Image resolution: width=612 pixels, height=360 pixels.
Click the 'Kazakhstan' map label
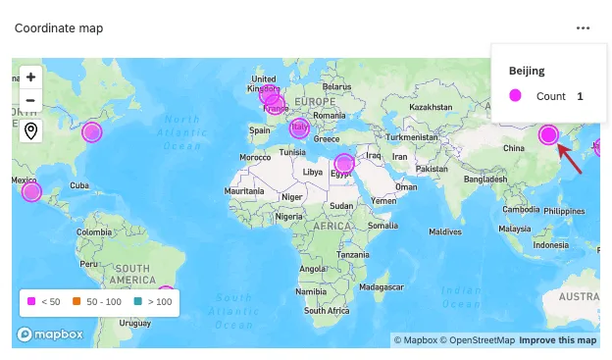pyautogui.click(x=431, y=107)
